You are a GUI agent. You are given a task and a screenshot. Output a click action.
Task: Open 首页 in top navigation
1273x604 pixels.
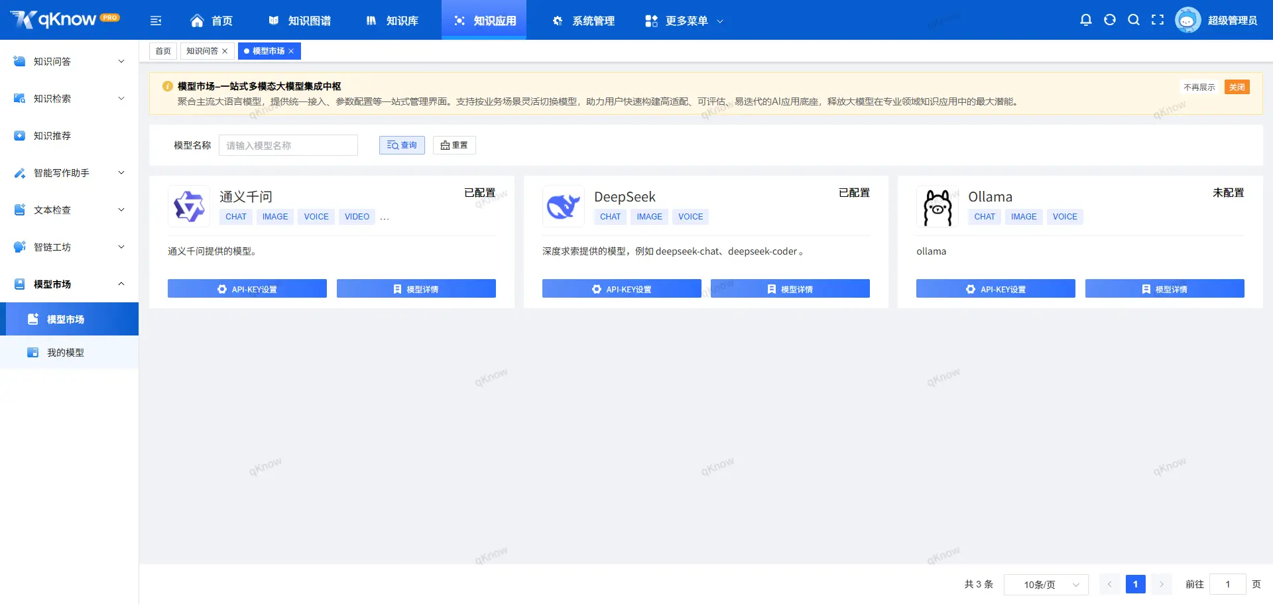click(x=212, y=21)
